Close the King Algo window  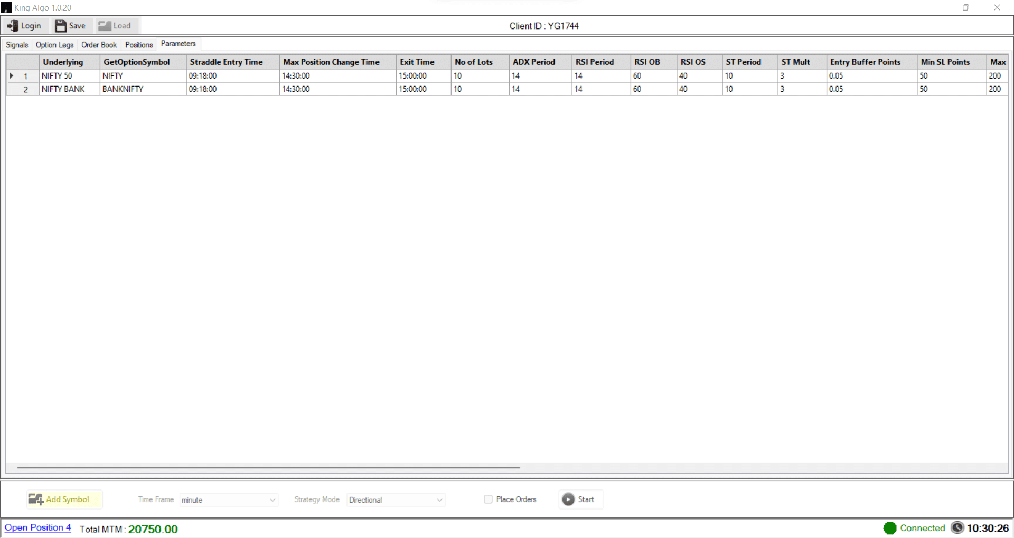click(997, 7)
